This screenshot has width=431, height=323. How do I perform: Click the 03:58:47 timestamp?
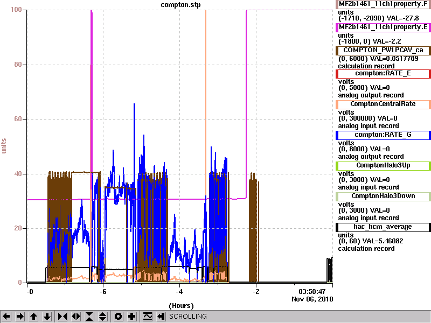click(x=312, y=291)
